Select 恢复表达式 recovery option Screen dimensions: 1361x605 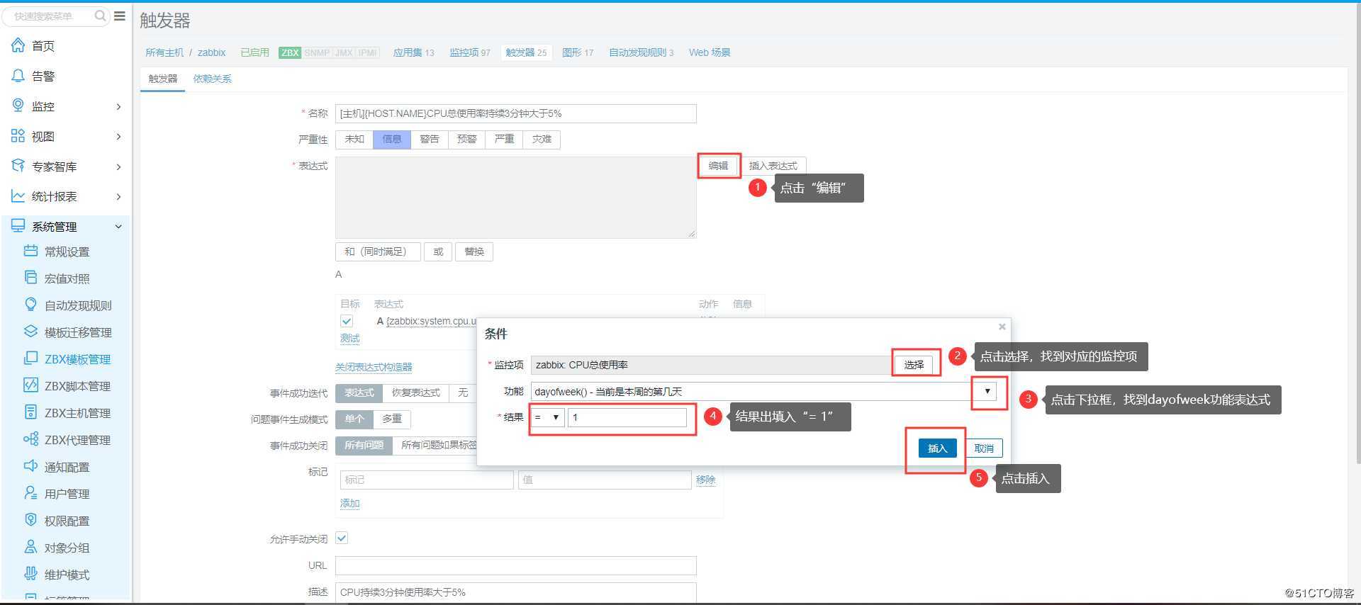[416, 392]
